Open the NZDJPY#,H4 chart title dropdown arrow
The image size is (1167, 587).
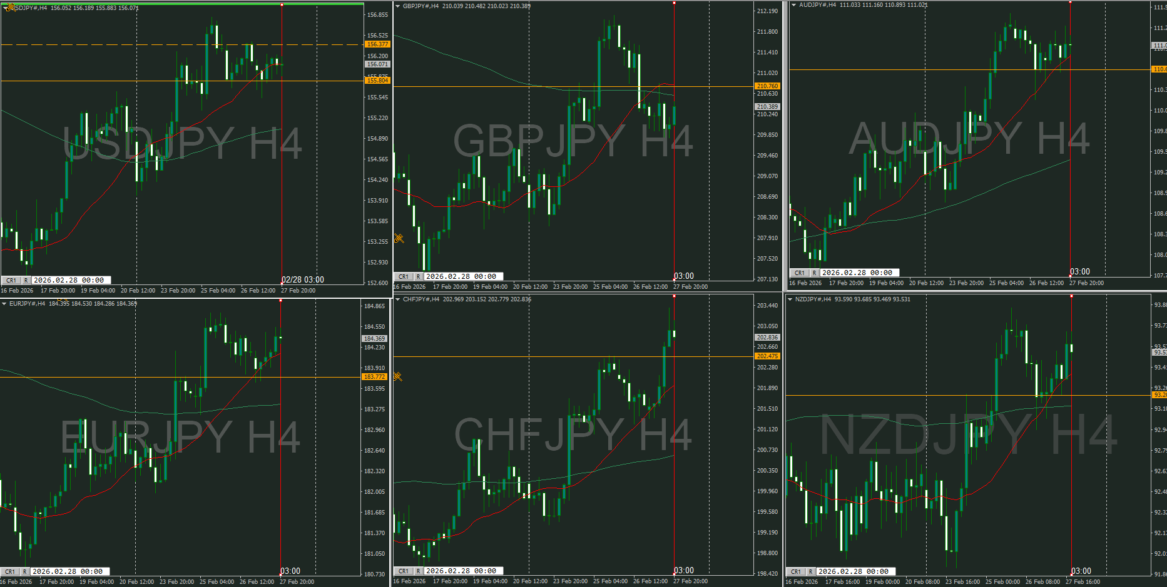(x=790, y=299)
